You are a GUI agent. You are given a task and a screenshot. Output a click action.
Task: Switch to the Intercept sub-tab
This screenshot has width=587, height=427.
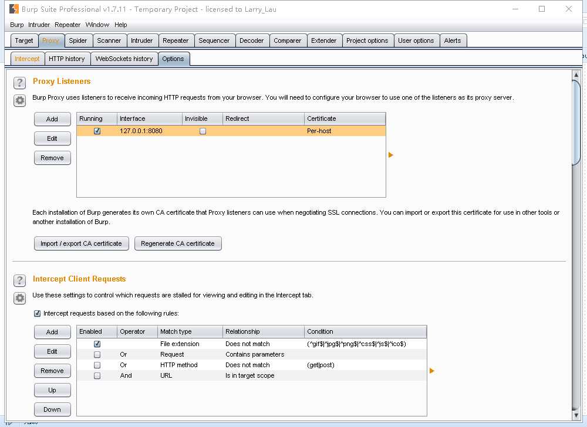point(27,59)
